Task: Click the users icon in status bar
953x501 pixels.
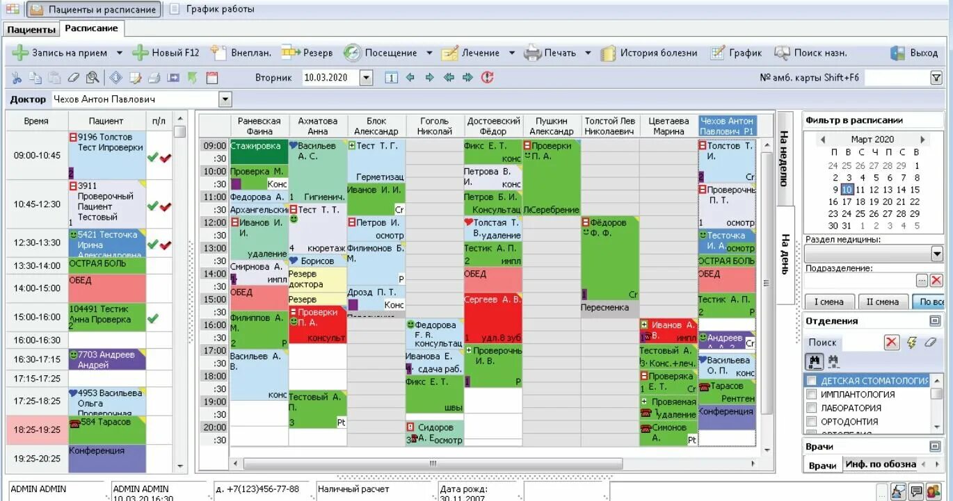Action: 934,491
